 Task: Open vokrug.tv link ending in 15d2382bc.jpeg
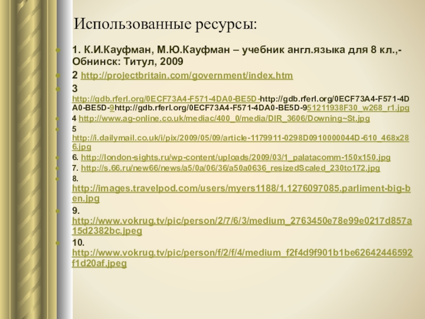(x=242, y=225)
